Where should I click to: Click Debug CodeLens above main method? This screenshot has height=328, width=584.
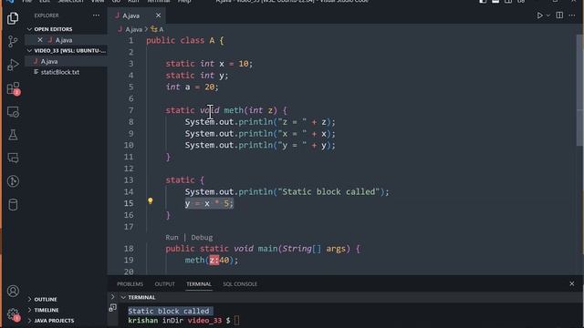(202, 237)
